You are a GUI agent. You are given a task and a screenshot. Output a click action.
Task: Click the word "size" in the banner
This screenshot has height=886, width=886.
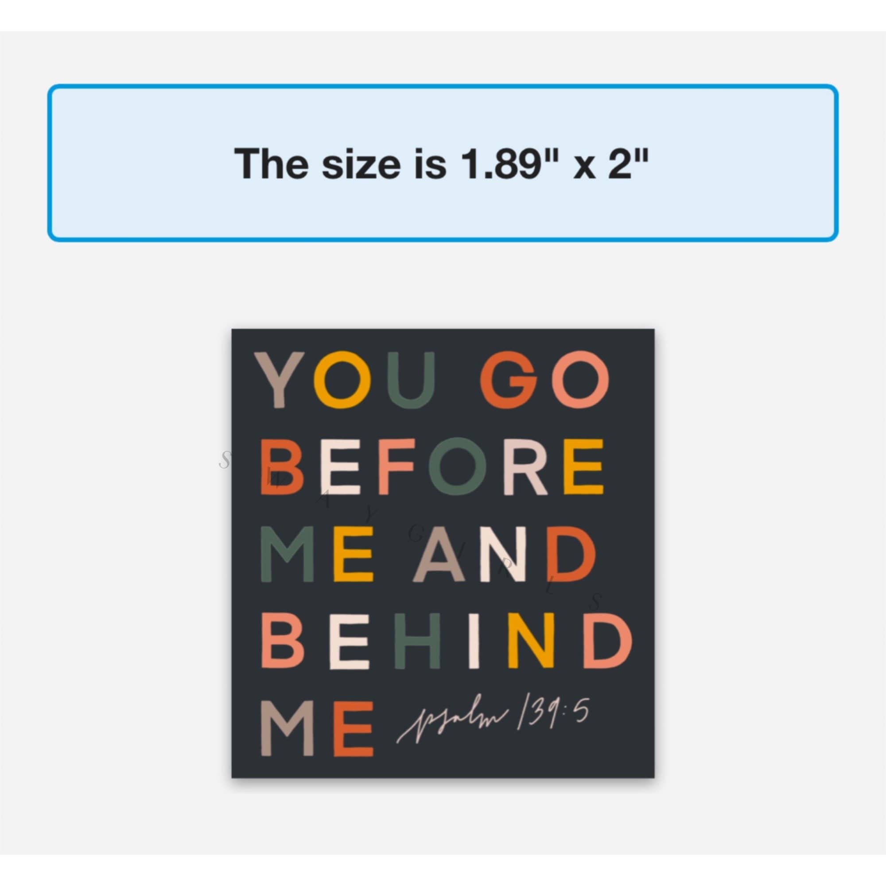click(361, 164)
